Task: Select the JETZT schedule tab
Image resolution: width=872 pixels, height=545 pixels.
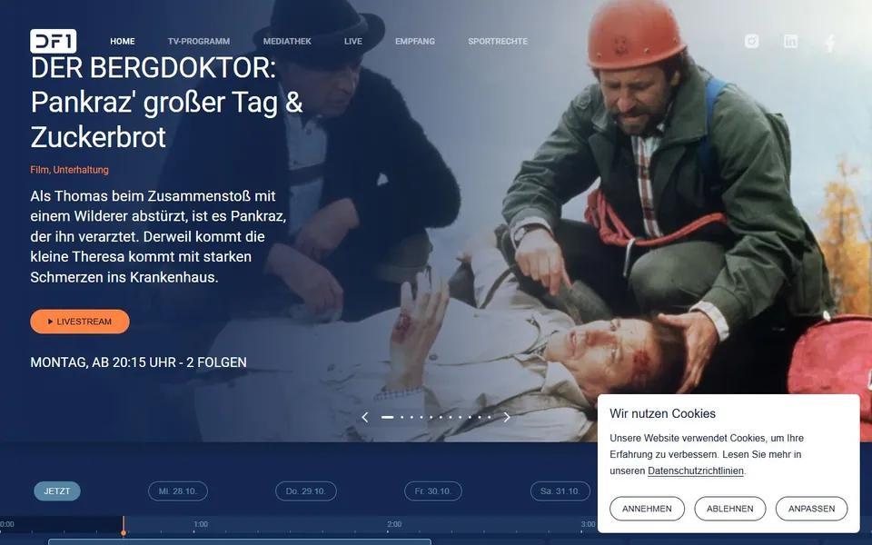Action: (x=57, y=491)
